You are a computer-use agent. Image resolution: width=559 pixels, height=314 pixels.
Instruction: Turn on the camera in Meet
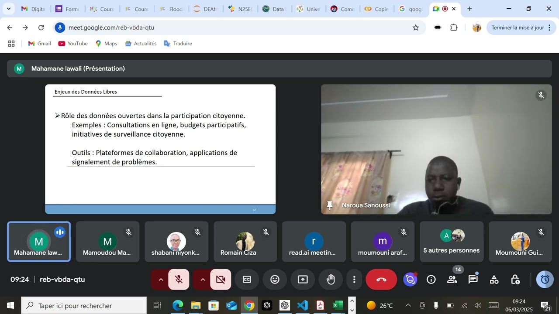221,280
